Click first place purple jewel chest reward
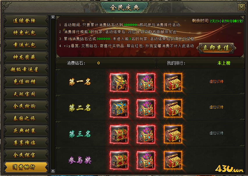This screenshot has height=176, width=248. click(x=146, y=82)
